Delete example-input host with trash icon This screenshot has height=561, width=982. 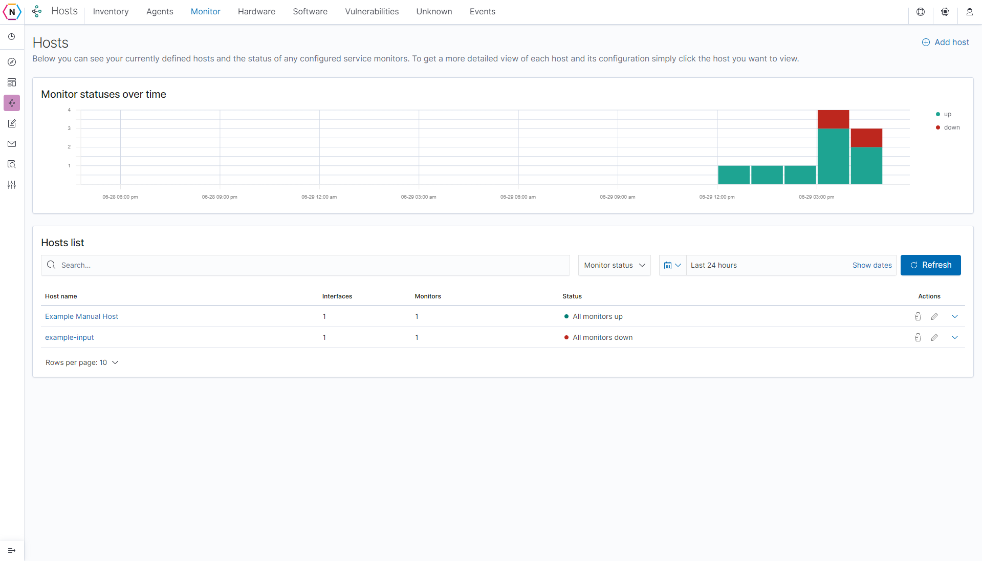[x=918, y=337]
